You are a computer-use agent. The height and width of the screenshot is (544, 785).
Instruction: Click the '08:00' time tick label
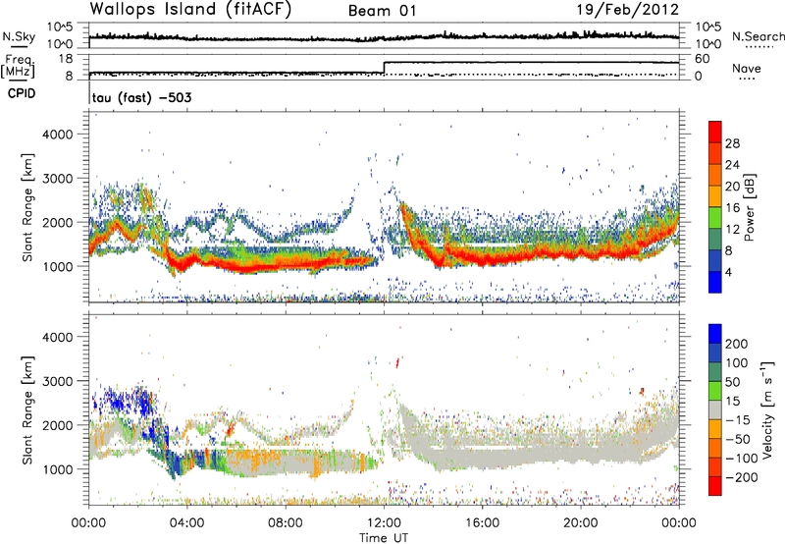(x=286, y=522)
